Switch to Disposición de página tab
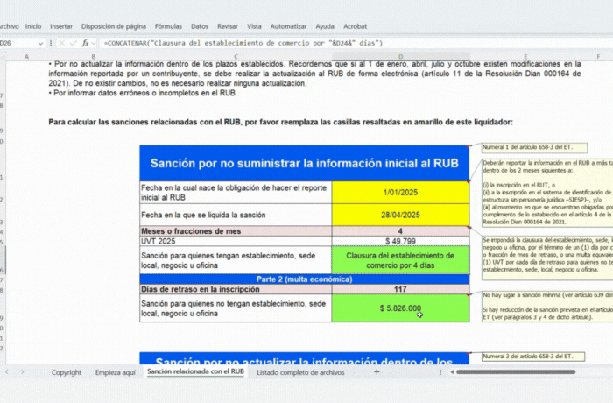The height and width of the screenshot is (403, 613). coord(114,26)
